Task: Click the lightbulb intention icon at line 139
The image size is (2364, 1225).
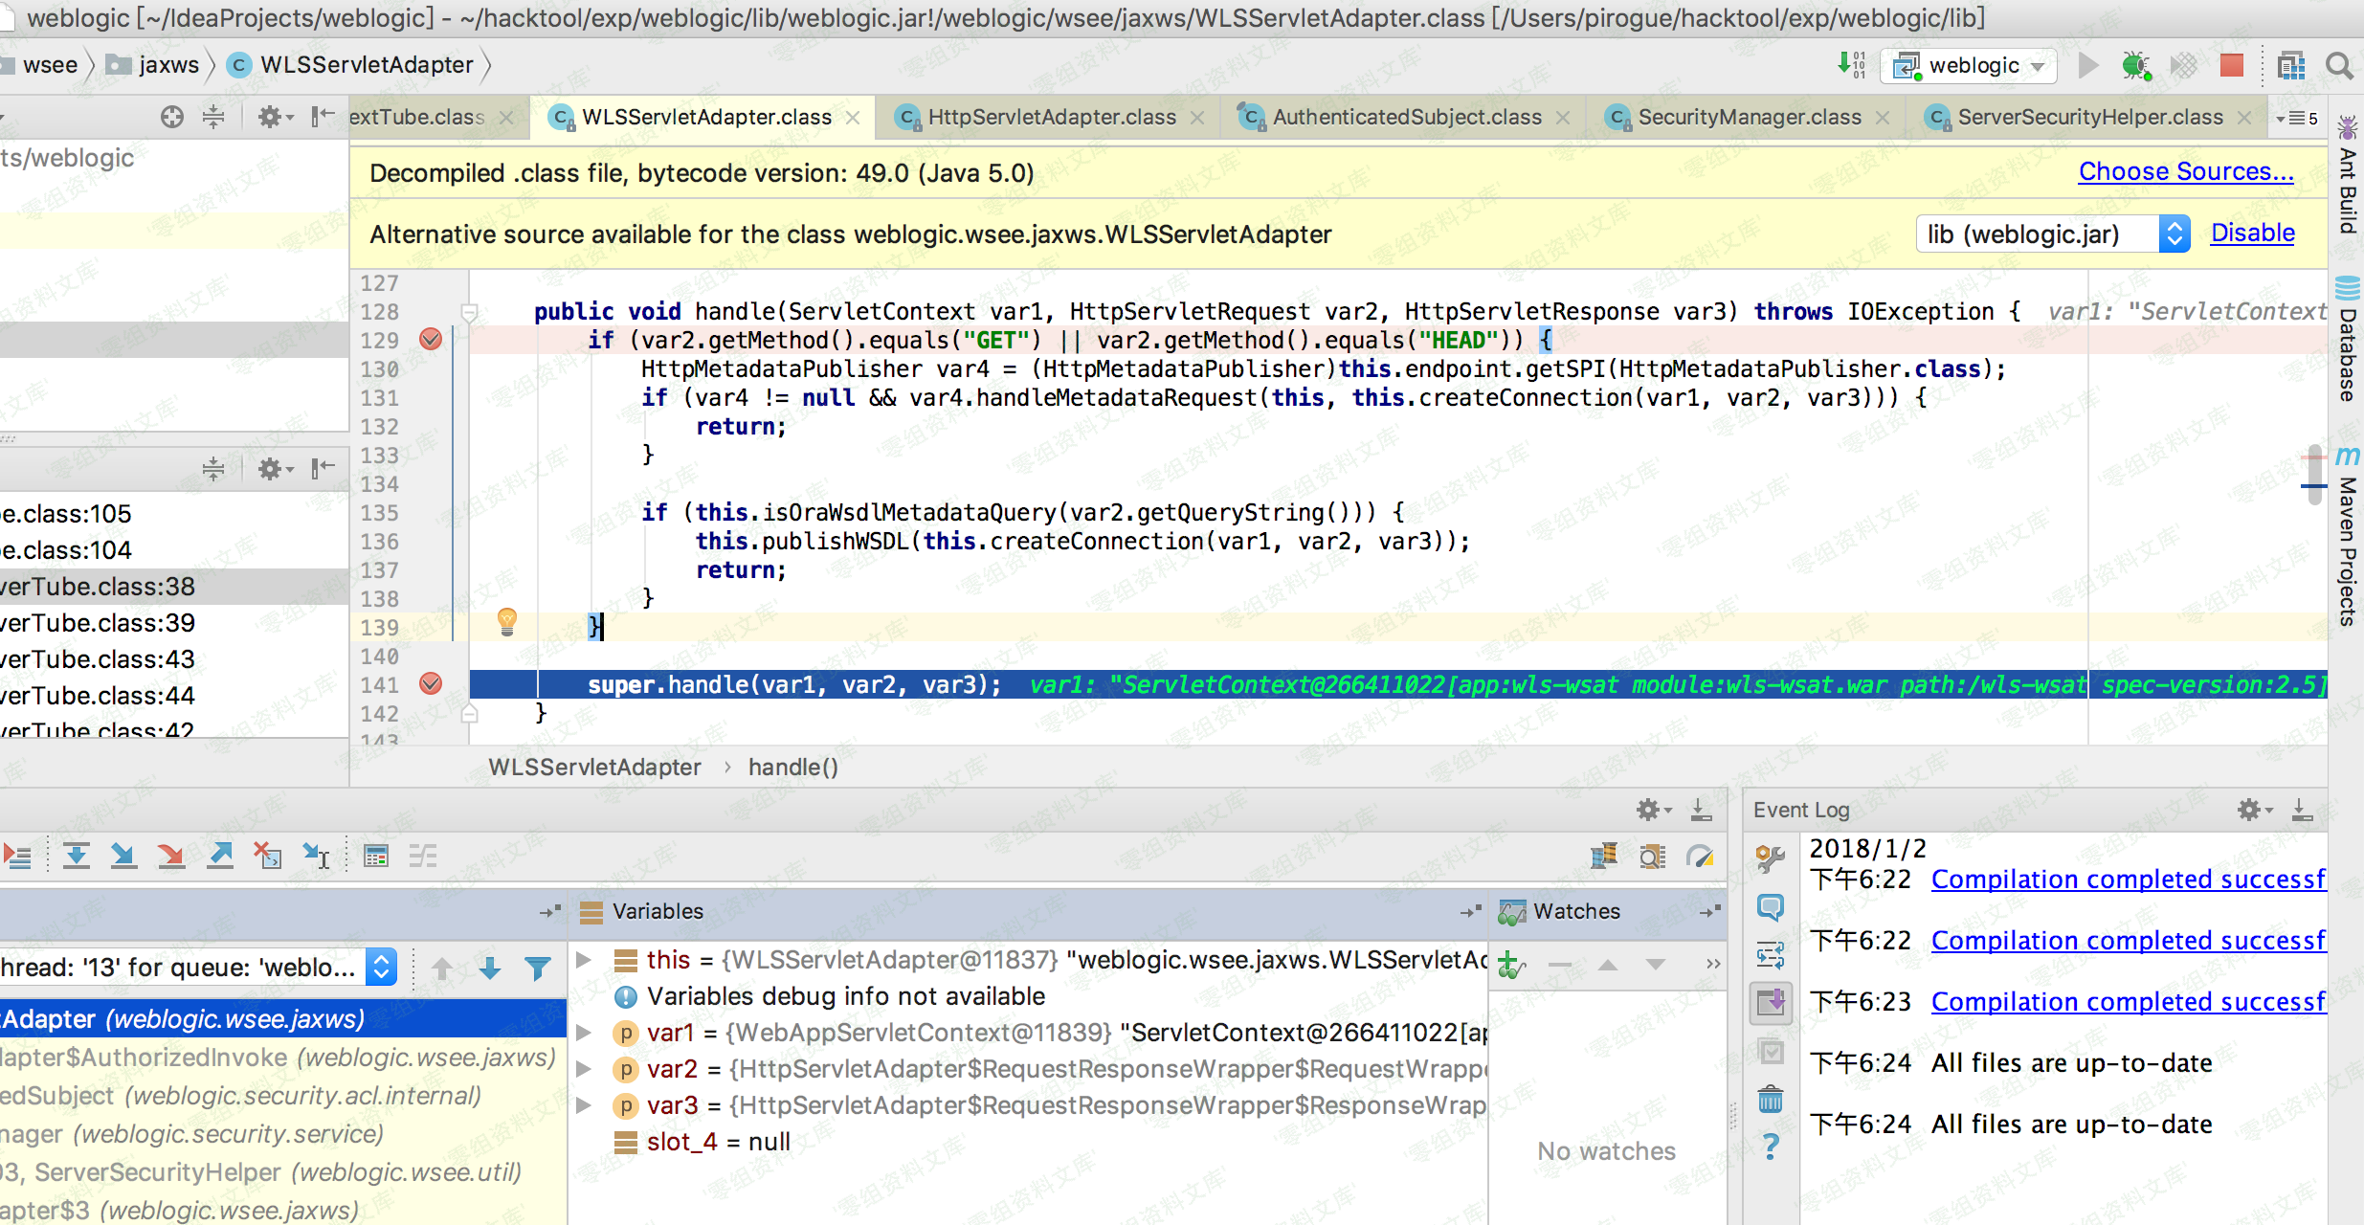Action: click(x=507, y=623)
